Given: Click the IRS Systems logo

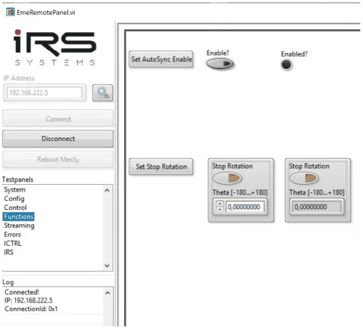Looking at the screenshot, I should (x=55, y=48).
